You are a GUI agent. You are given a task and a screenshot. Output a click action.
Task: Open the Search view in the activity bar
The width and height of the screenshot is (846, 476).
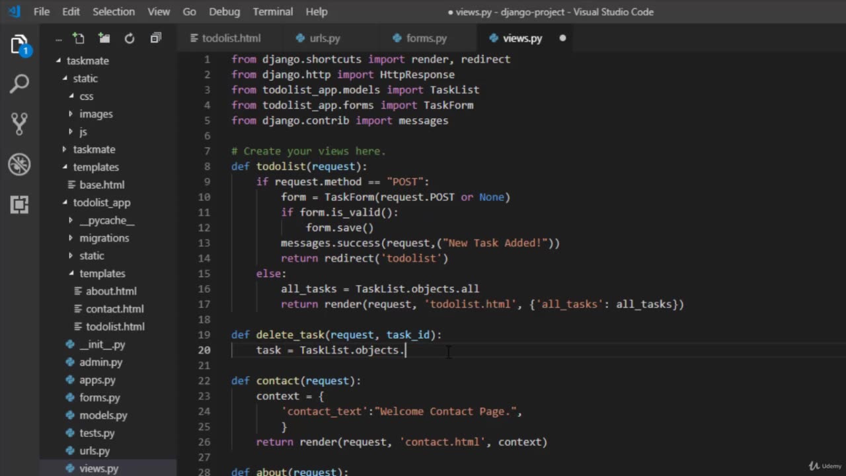19,84
